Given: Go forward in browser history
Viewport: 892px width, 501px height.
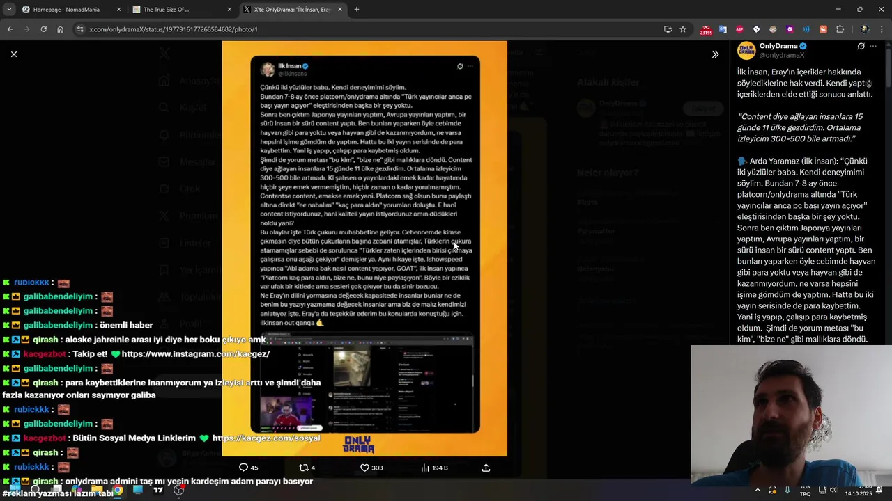Looking at the screenshot, I should click(x=26, y=29).
